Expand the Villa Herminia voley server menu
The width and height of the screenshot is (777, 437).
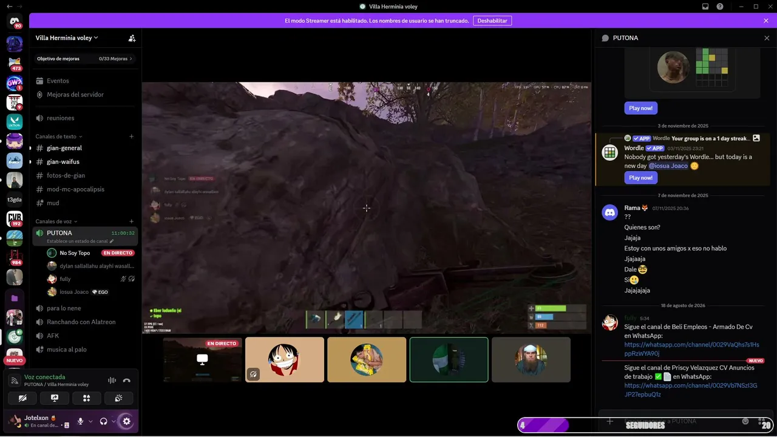click(67, 38)
